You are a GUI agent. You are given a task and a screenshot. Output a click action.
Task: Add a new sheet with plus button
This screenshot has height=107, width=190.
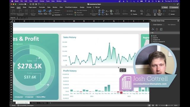point(50,103)
